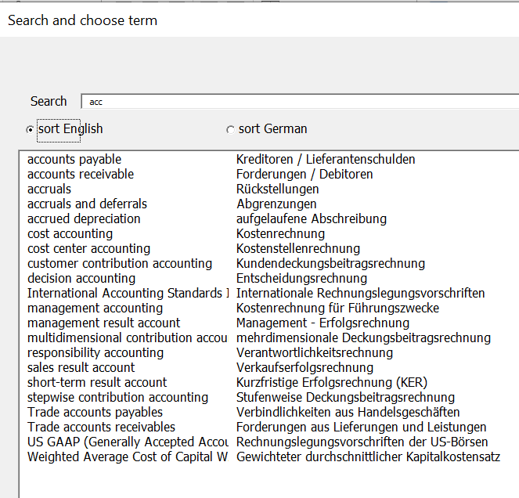Select Trade accounts payables term
This screenshot has height=498, width=519.
tap(95, 413)
